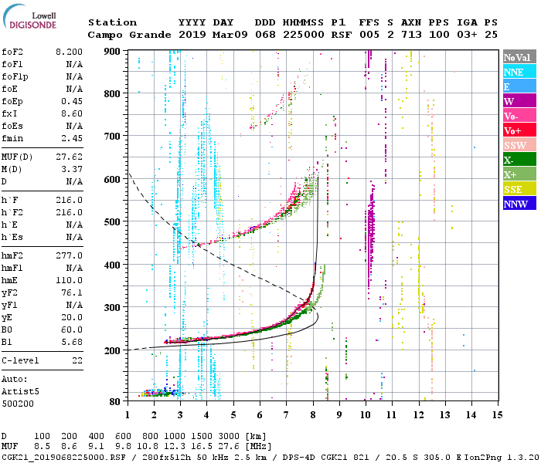Viewport: 541px width, 463px height.
Task: Click the 900 km height axis label
Action: 112,52
